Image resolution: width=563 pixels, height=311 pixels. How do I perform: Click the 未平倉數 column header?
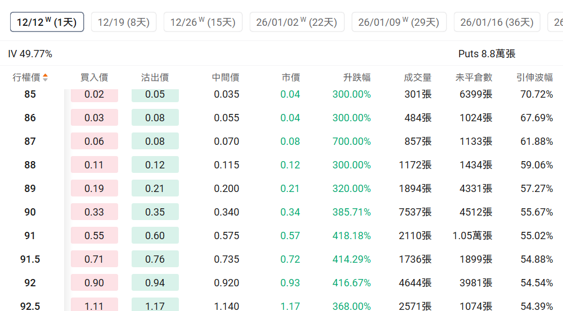(474, 77)
